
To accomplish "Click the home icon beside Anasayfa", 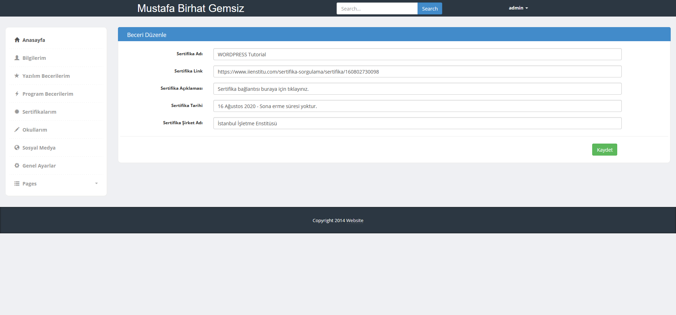I will click(x=17, y=40).
